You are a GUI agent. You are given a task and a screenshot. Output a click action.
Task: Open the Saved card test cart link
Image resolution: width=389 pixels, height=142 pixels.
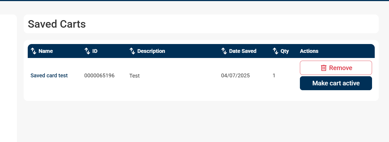[49, 76]
